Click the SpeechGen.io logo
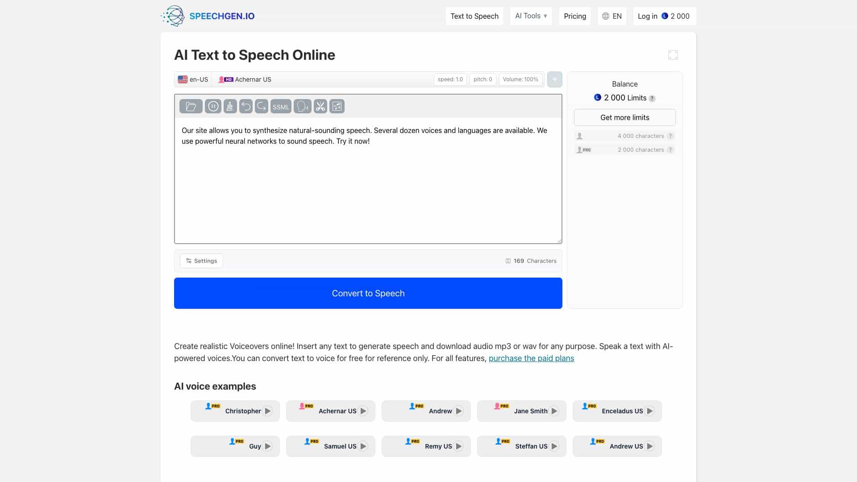The height and width of the screenshot is (482, 857). point(208,16)
